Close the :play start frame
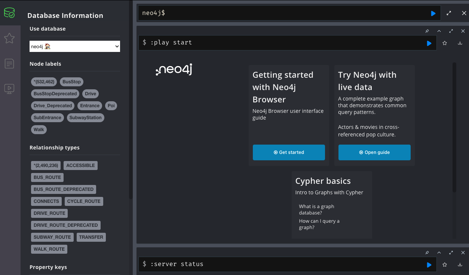Viewport: 469px width, 275px height. point(463,31)
